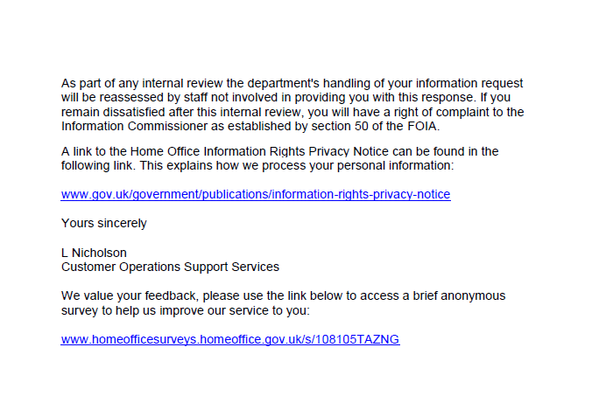599x396 pixels.
Task: Click the line starting 'As part of any internal review'
Action: [292, 83]
